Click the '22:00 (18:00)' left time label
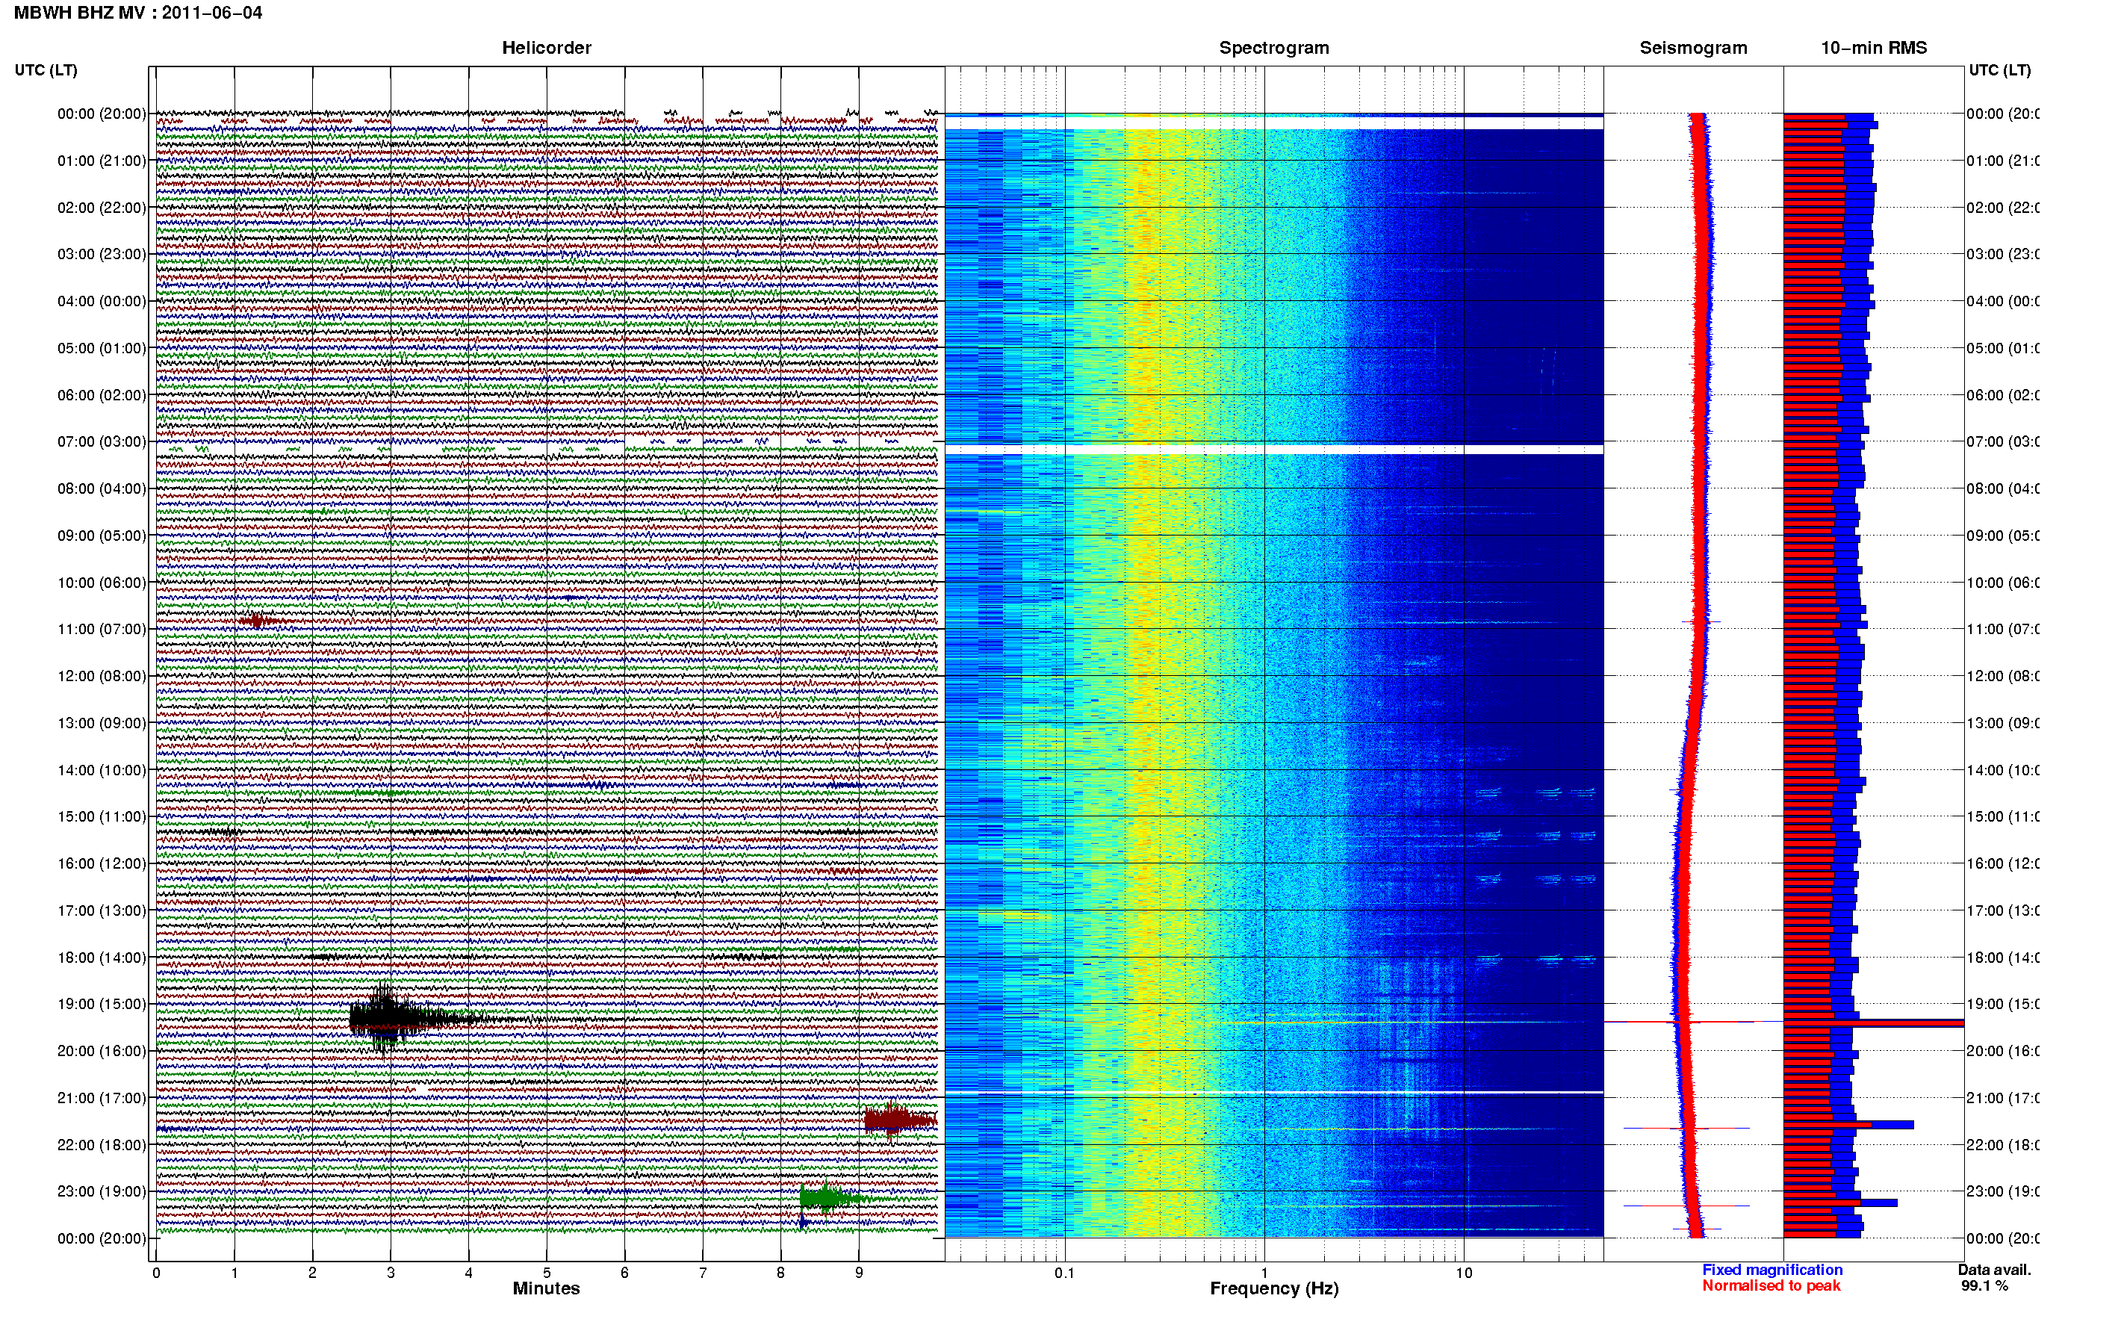 point(102,1145)
